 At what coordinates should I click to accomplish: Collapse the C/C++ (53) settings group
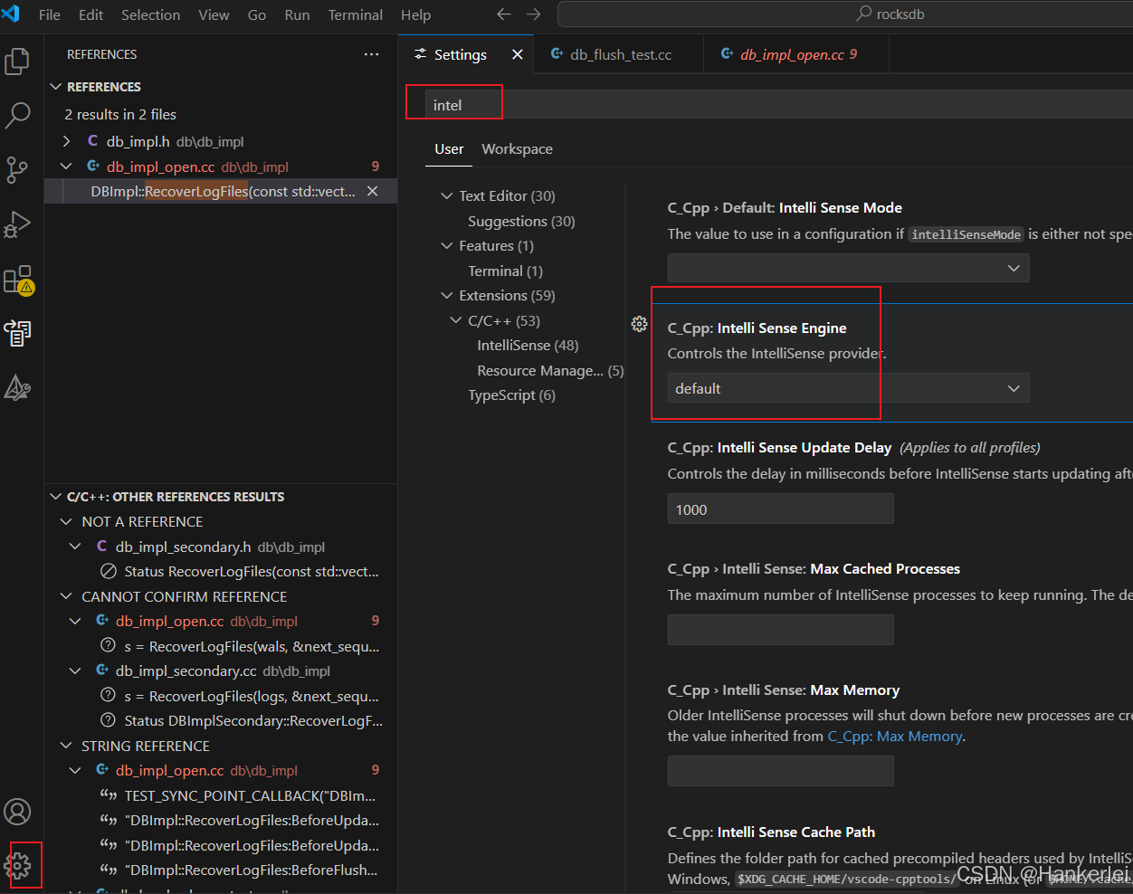click(455, 320)
